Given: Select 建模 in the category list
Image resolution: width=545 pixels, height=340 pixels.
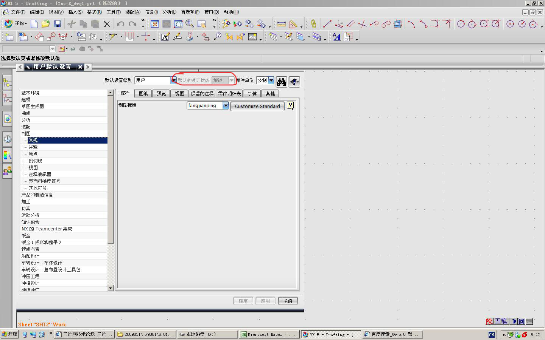Looking at the screenshot, I should pyautogui.click(x=64, y=99).
